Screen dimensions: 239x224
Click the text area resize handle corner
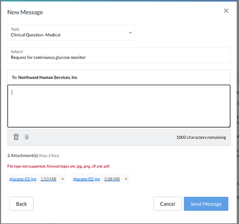[229, 126]
